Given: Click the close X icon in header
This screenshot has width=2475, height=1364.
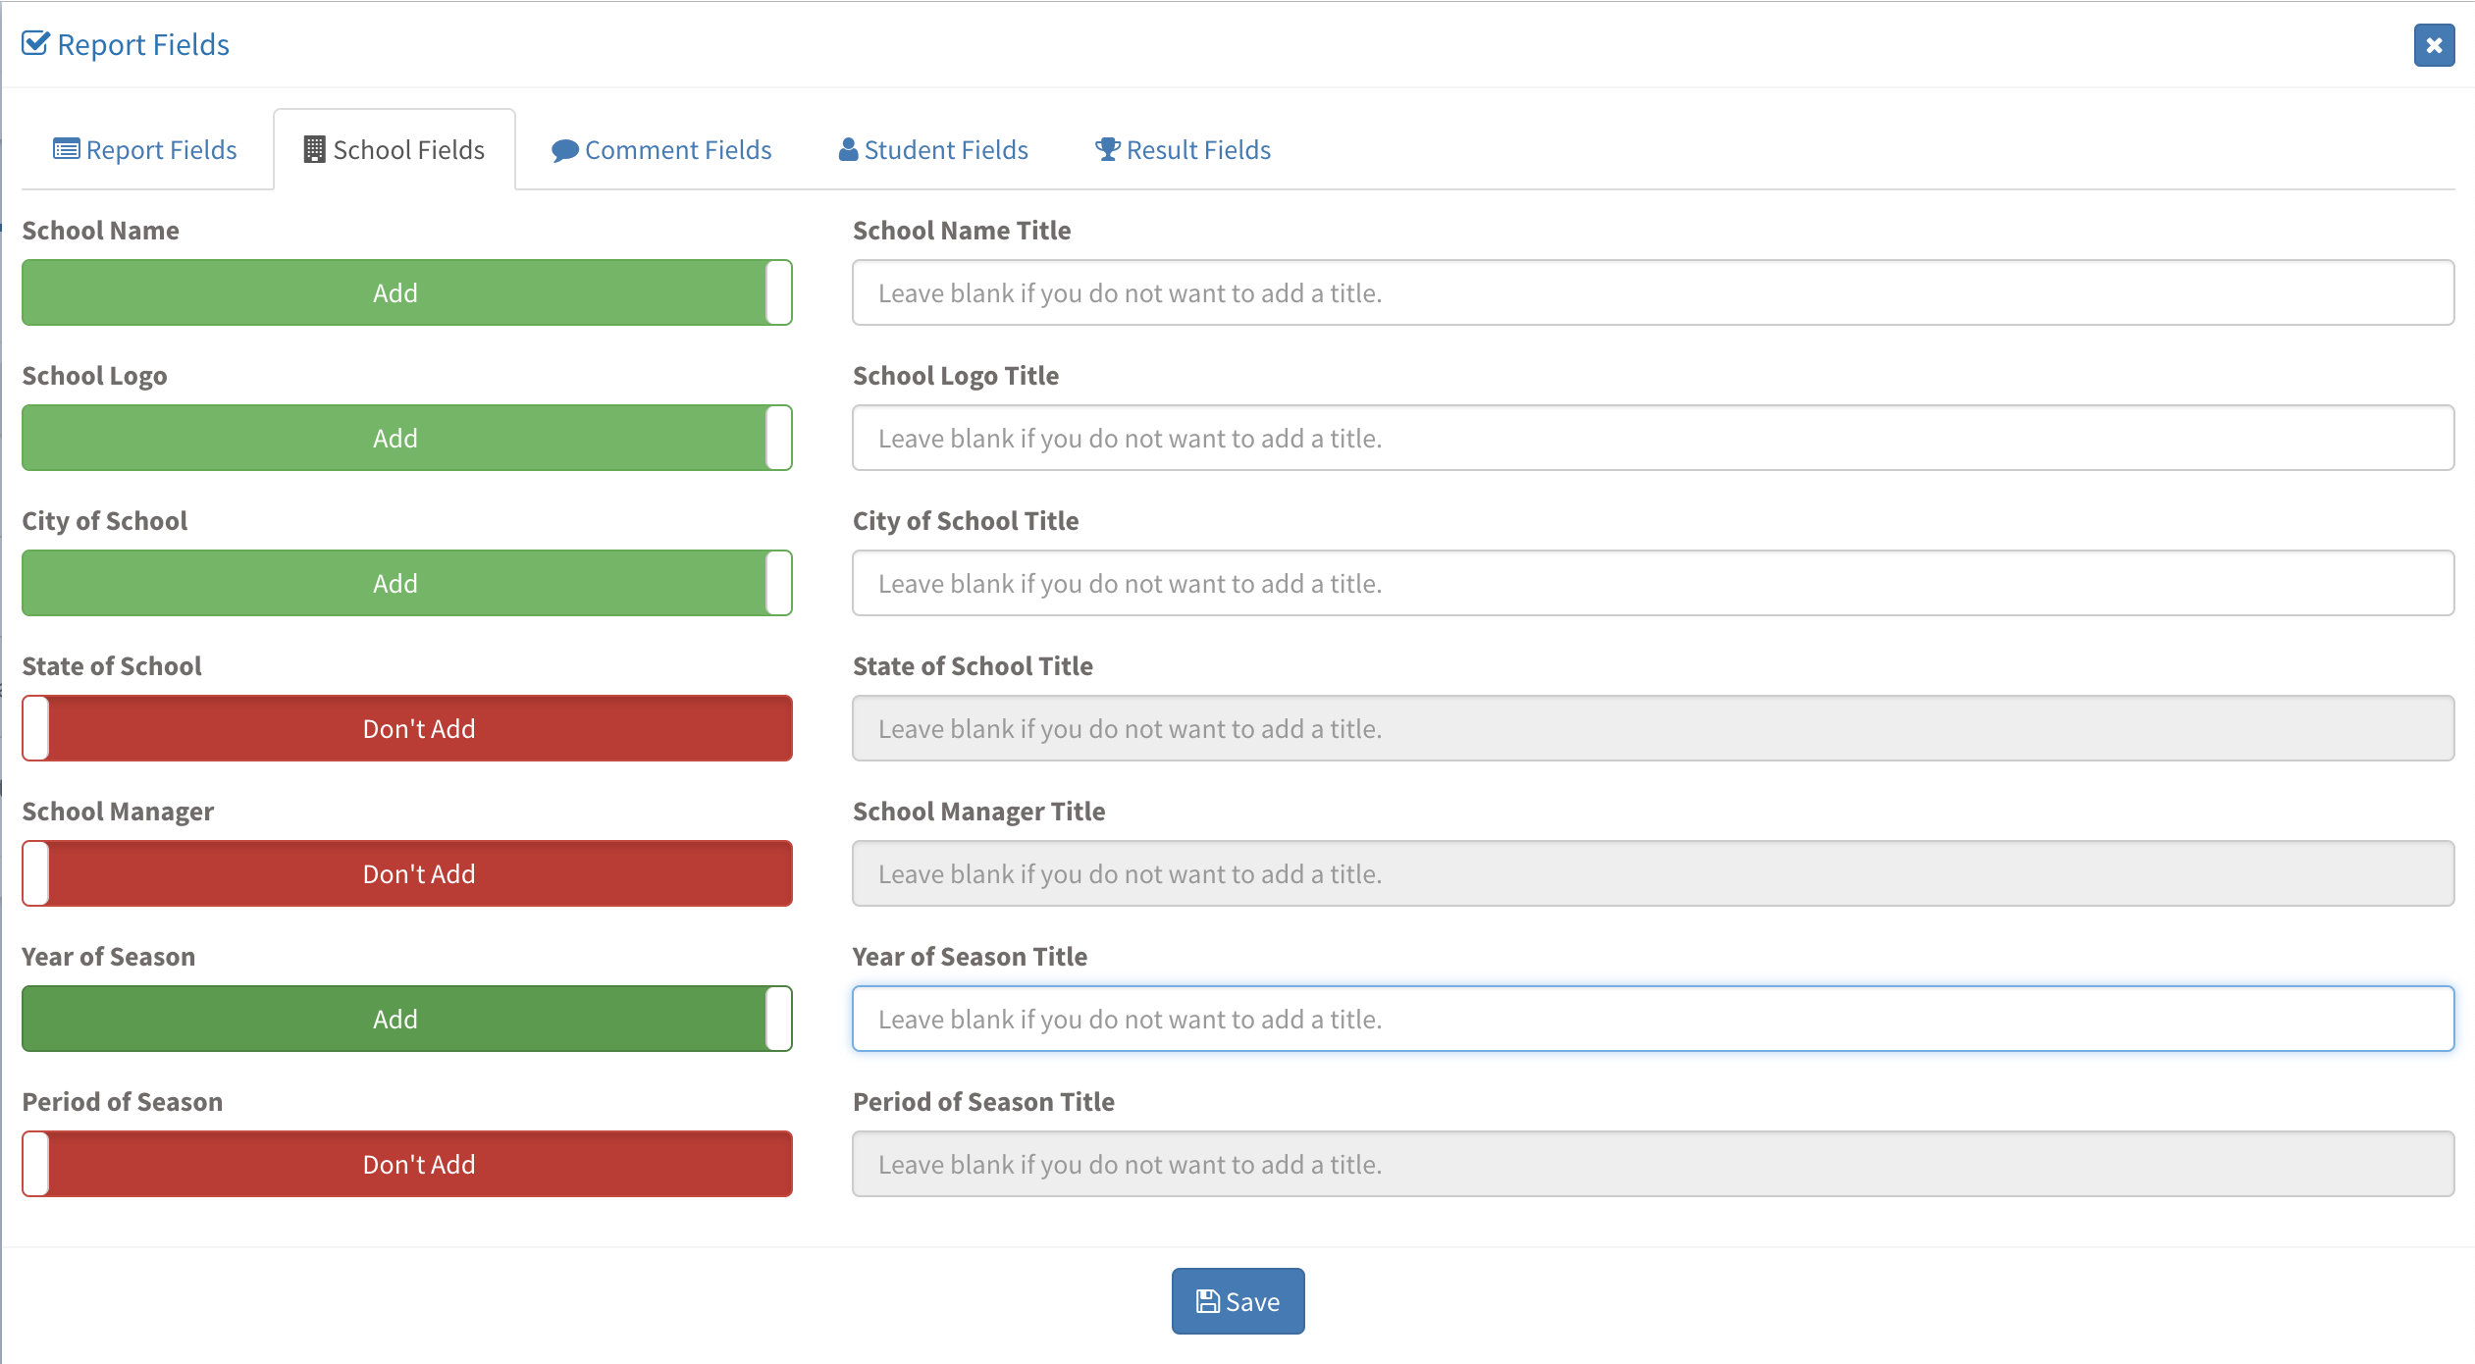Looking at the screenshot, I should pos(2434,45).
